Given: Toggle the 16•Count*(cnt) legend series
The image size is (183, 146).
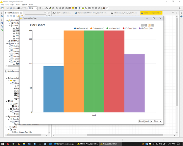Looking at the screenshot, I should coord(113,28).
